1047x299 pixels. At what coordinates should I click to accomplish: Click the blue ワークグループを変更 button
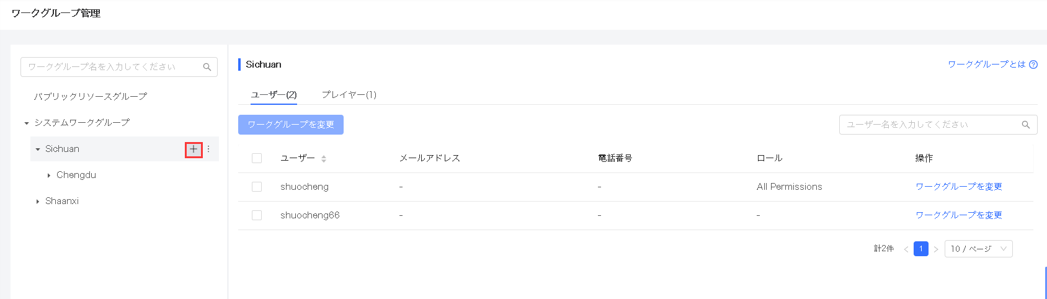291,125
